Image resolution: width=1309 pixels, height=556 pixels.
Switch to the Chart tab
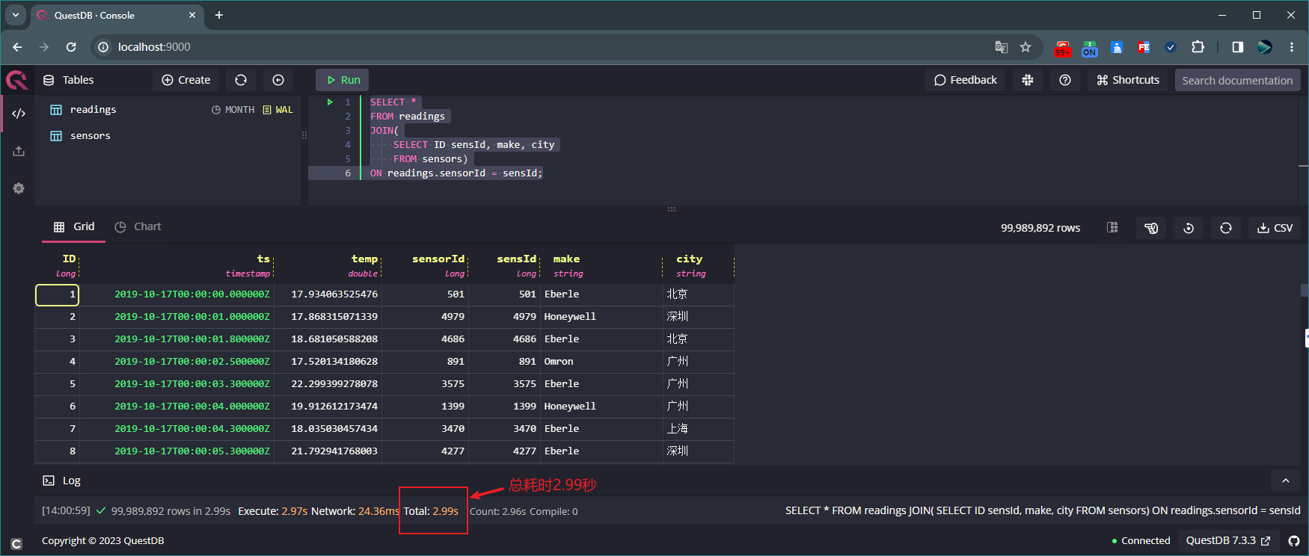click(x=138, y=226)
